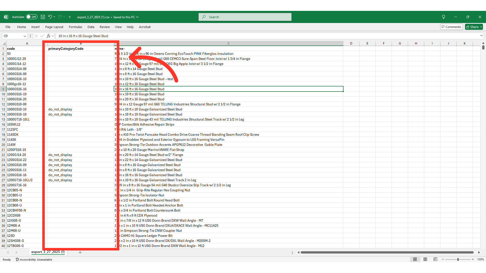Toggle the AutoSave switch
The width and height of the screenshot is (486, 273).
pyautogui.click(x=32, y=17)
